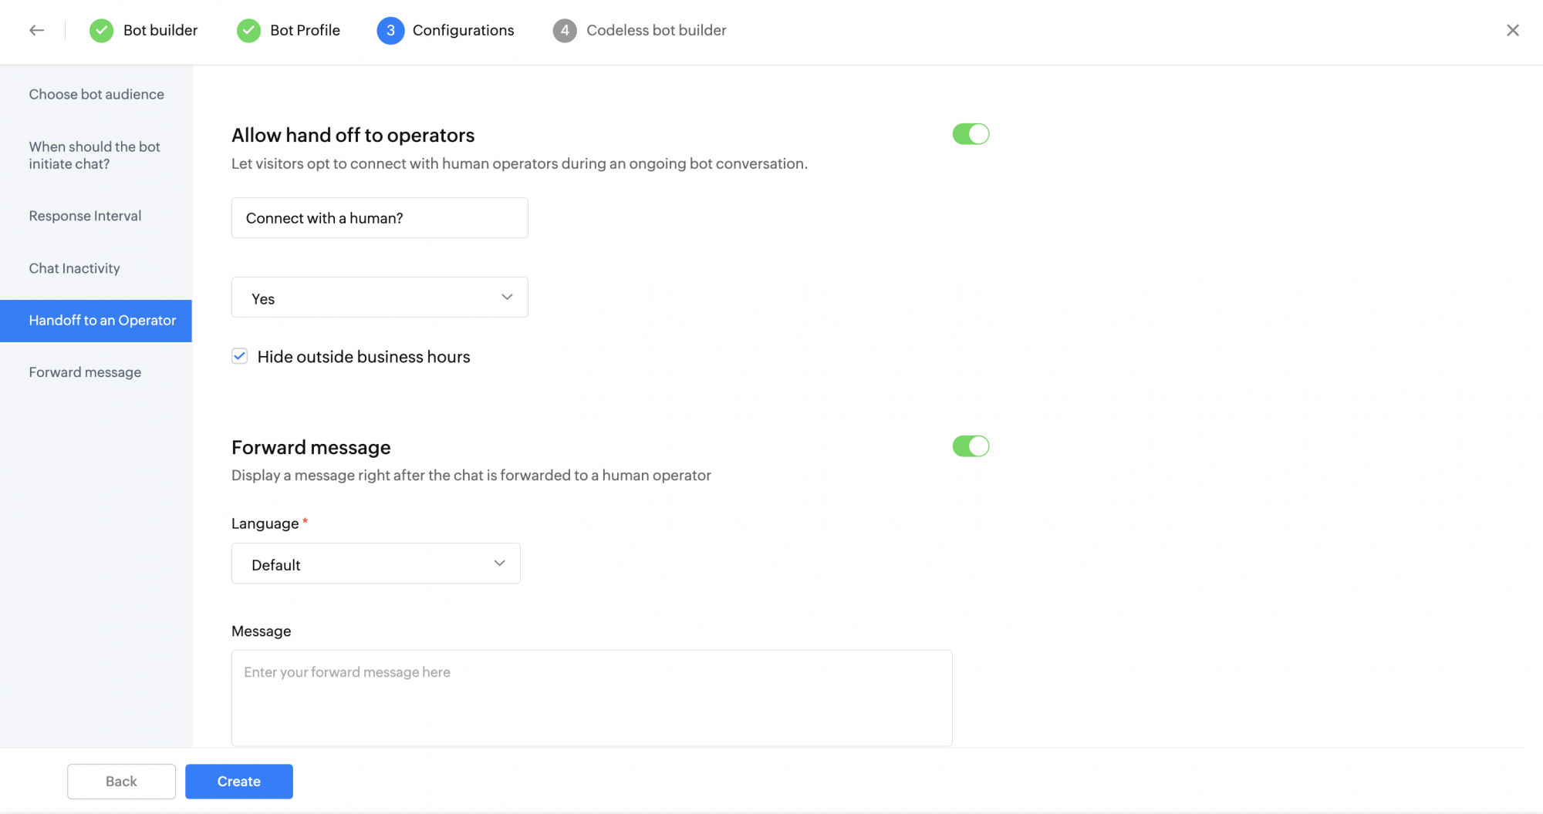Open the Response Interval section
This screenshot has width=1543, height=814.
click(x=85, y=216)
